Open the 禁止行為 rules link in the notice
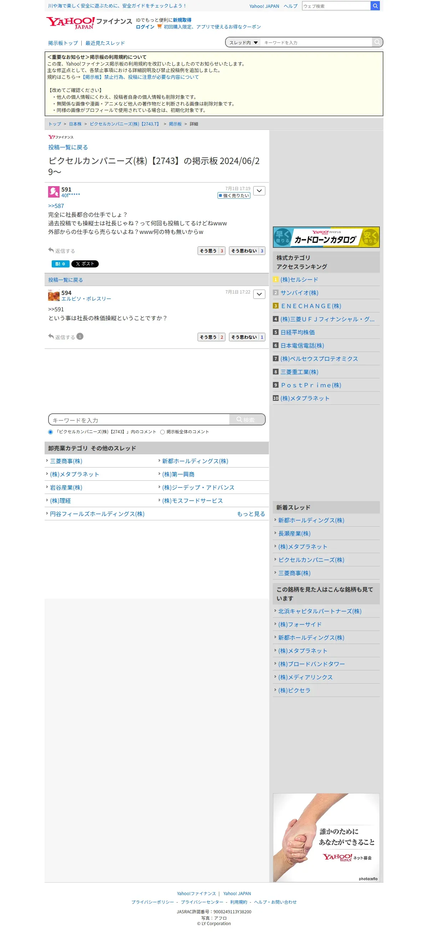The image size is (428, 934). (140, 77)
